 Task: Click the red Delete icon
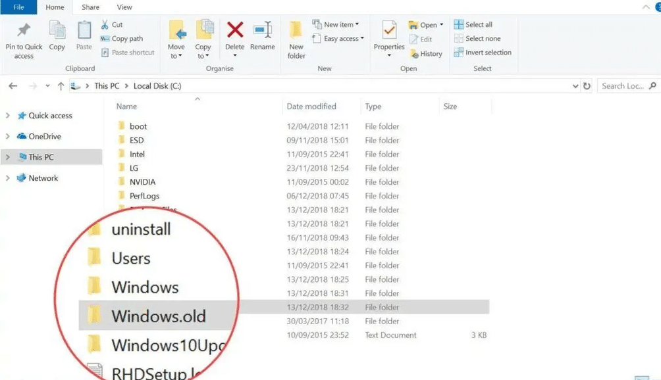[235, 31]
